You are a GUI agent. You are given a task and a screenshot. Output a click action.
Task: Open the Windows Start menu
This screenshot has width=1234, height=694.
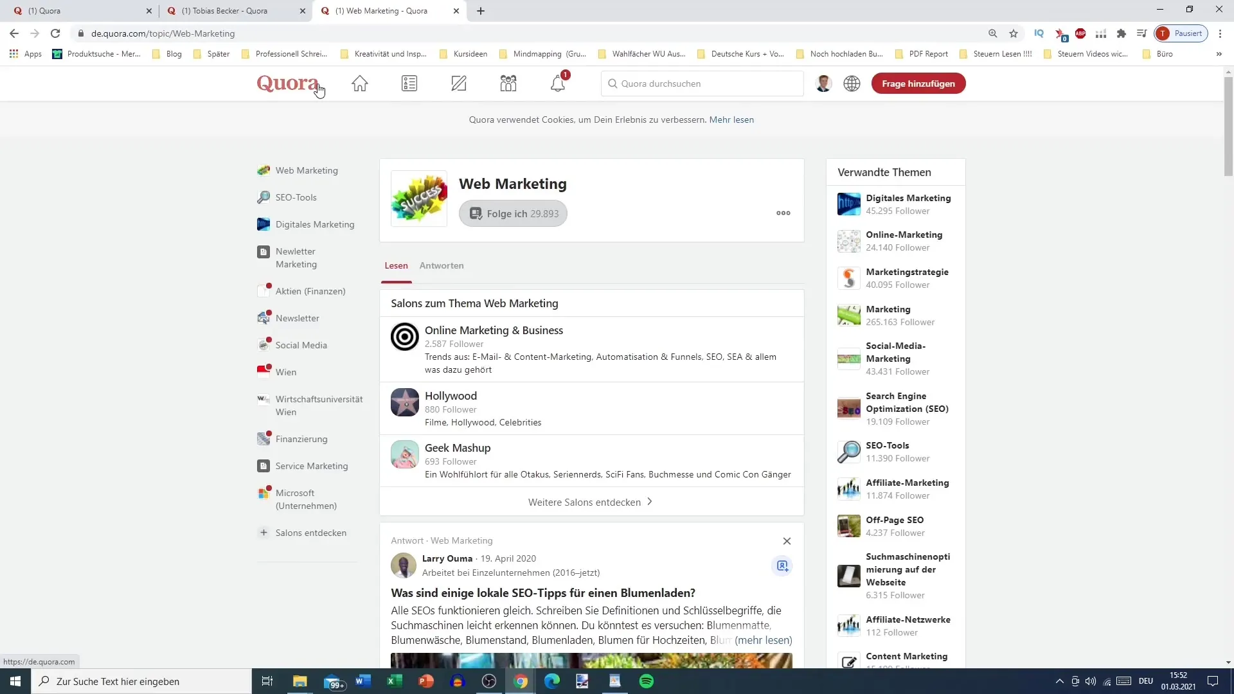[15, 681]
